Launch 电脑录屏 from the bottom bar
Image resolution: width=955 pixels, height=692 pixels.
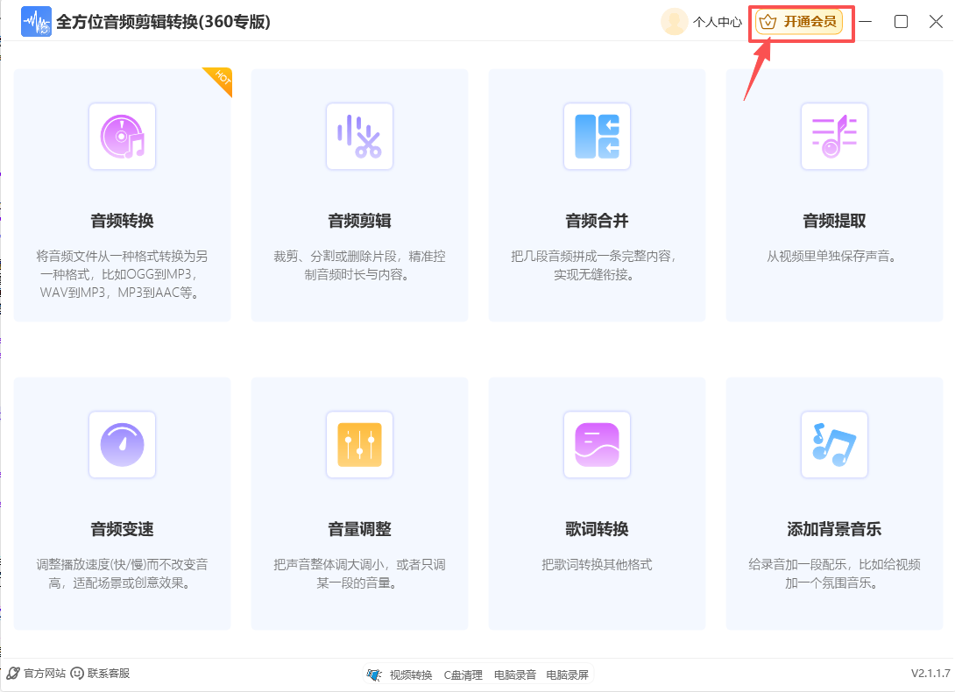565,674
